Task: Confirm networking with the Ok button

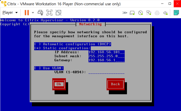Action: (x=59, y=84)
